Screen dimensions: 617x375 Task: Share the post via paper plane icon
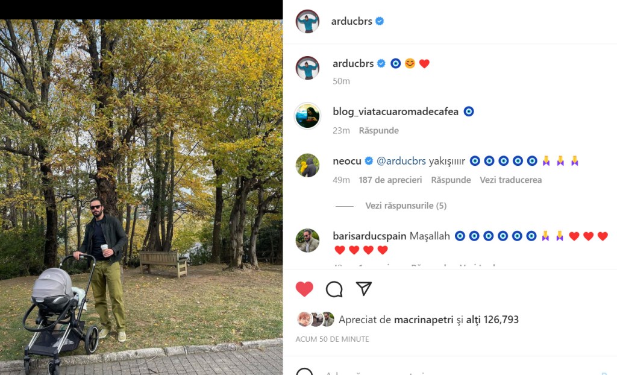363,289
